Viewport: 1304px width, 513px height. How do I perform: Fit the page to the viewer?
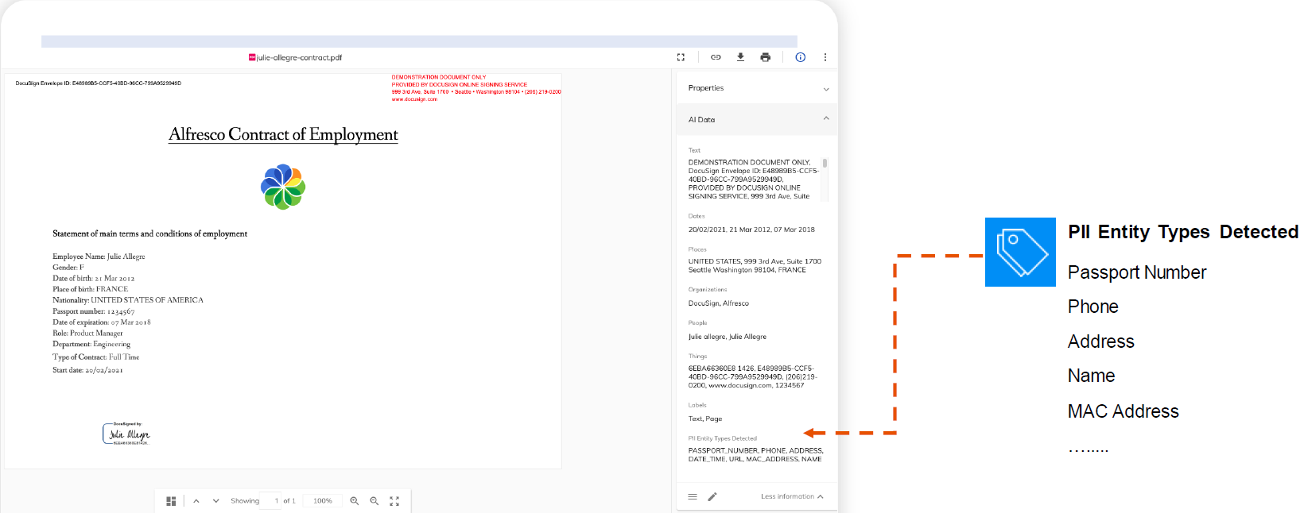click(394, 501)
